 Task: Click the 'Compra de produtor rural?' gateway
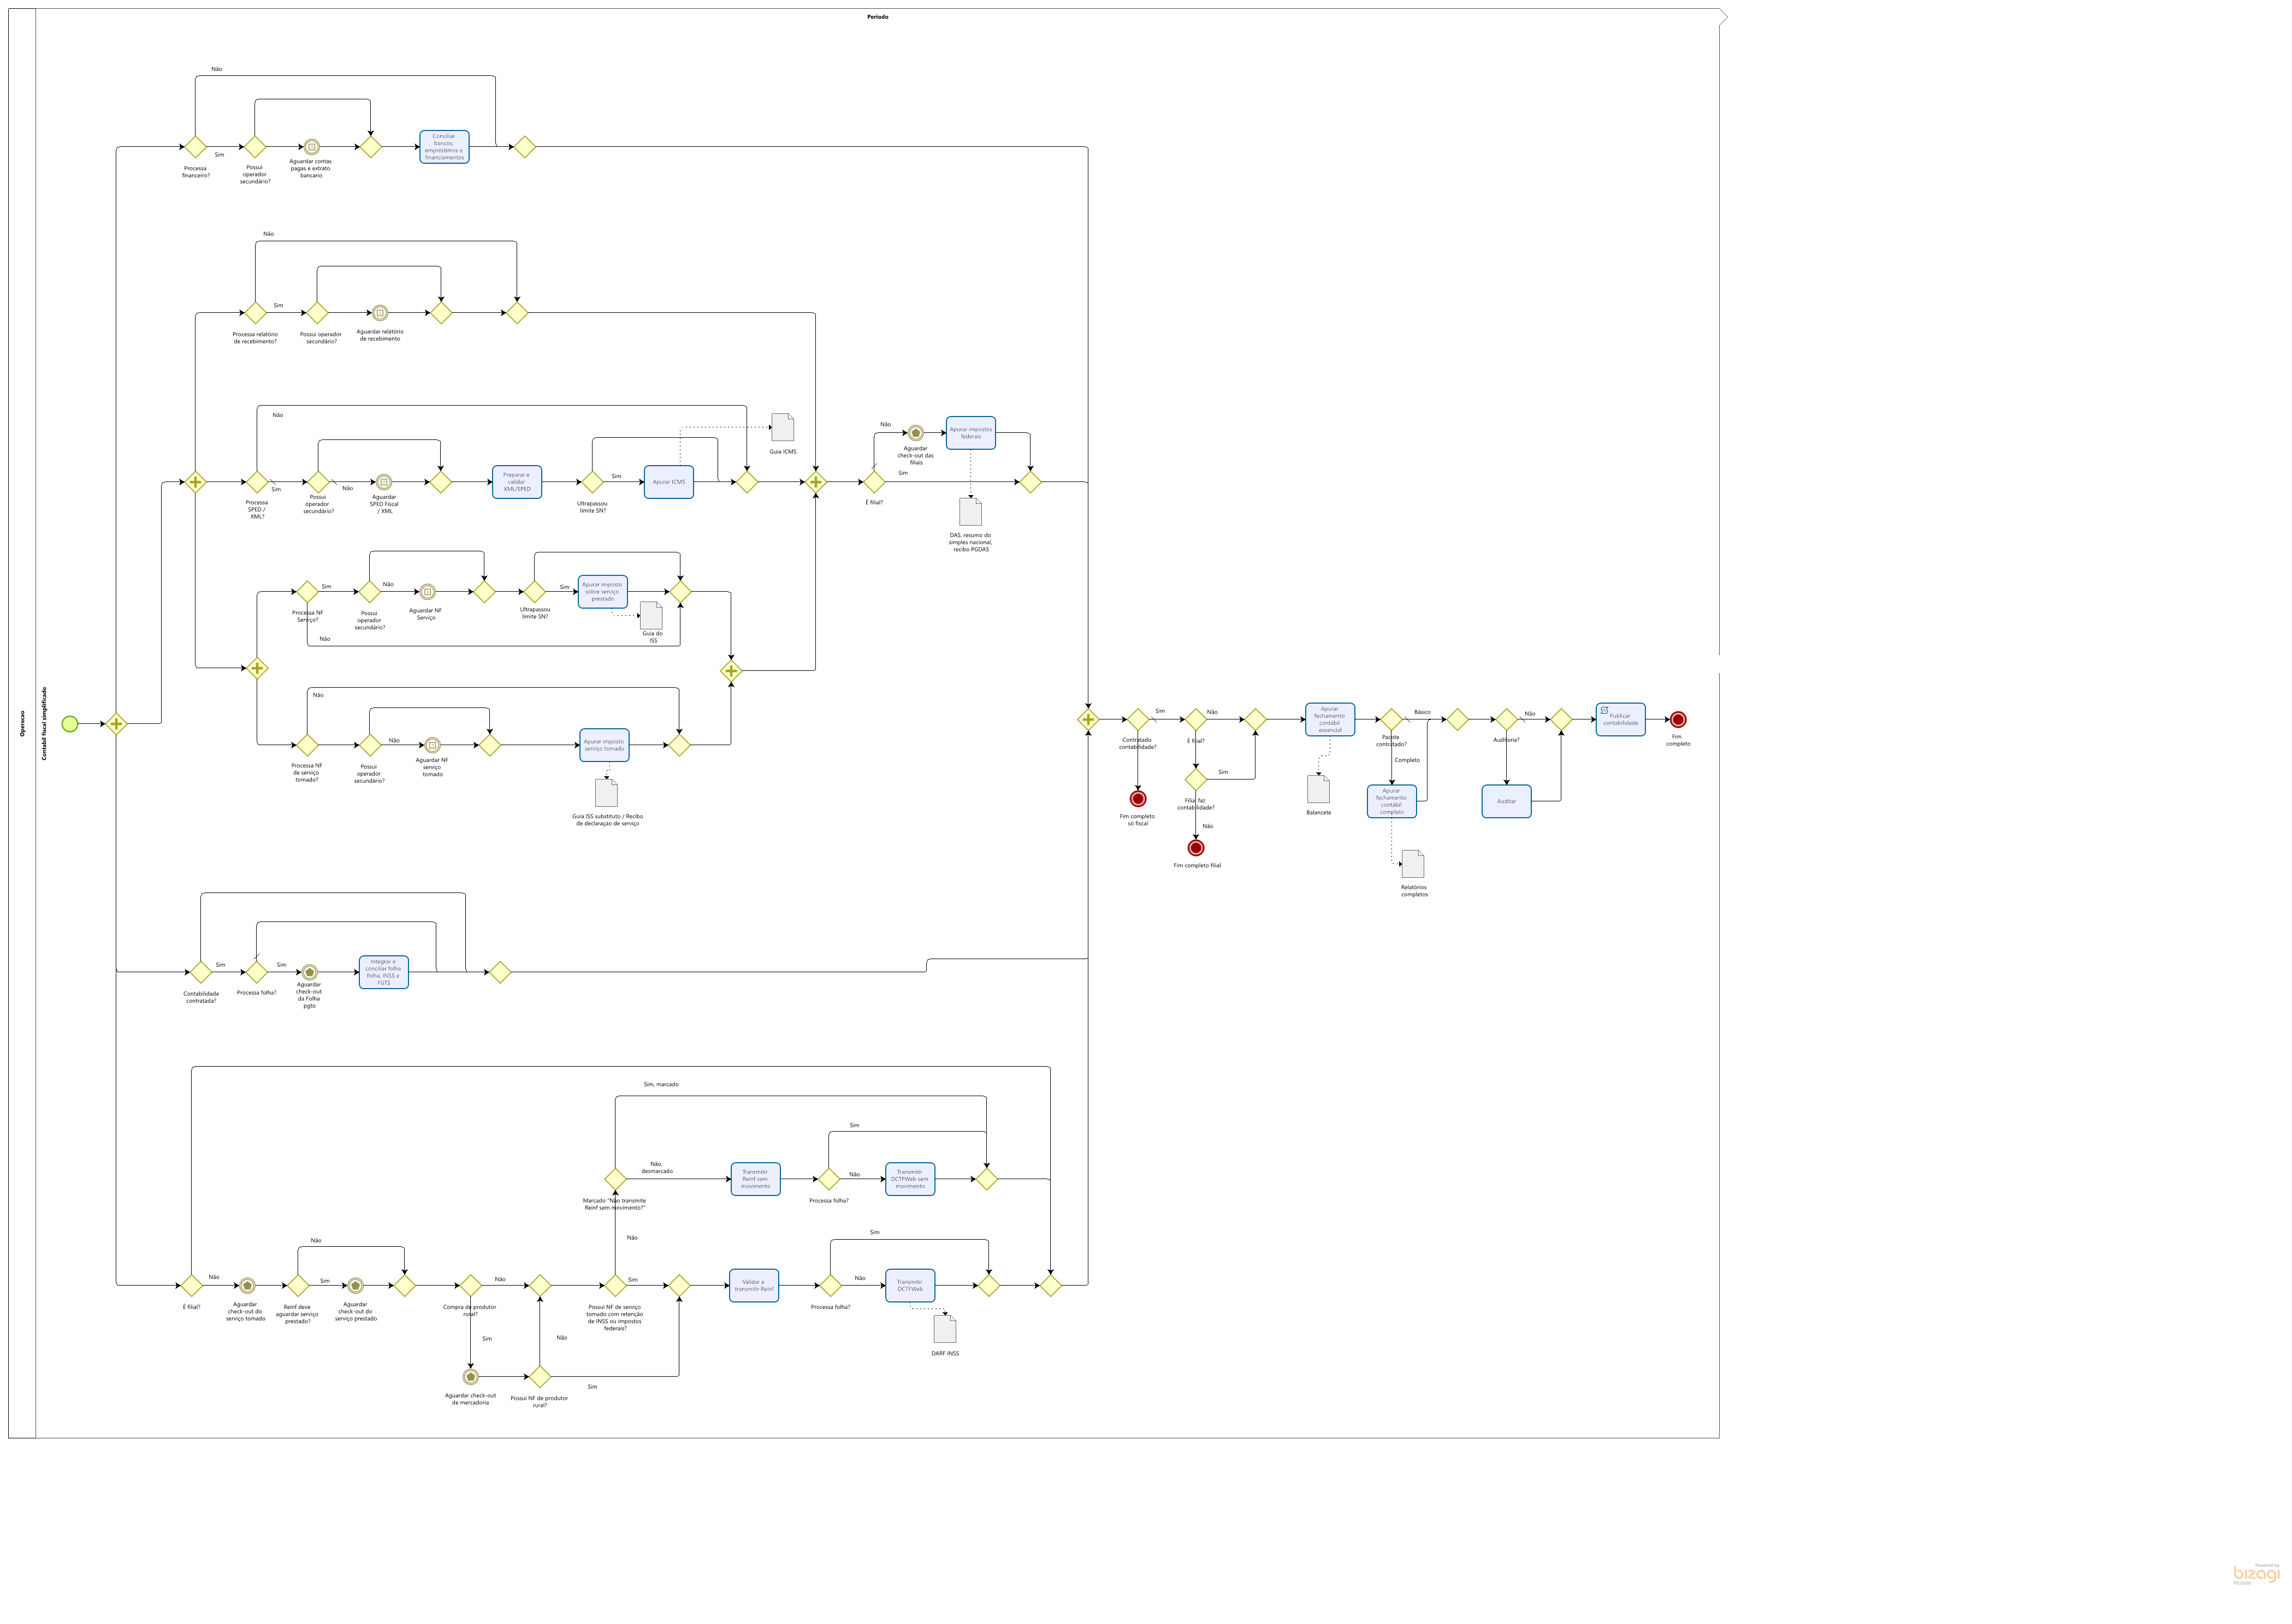470,1286
